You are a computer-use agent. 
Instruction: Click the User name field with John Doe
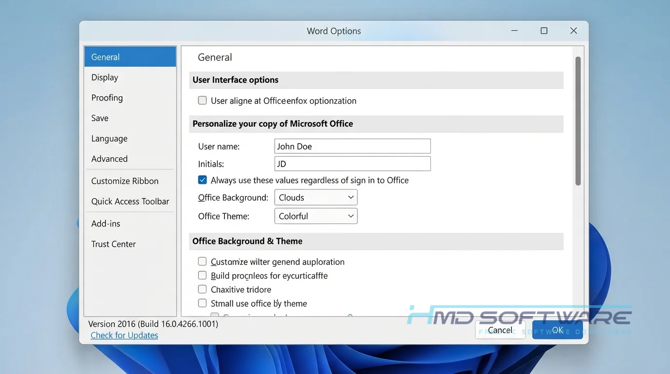point(353,146)
